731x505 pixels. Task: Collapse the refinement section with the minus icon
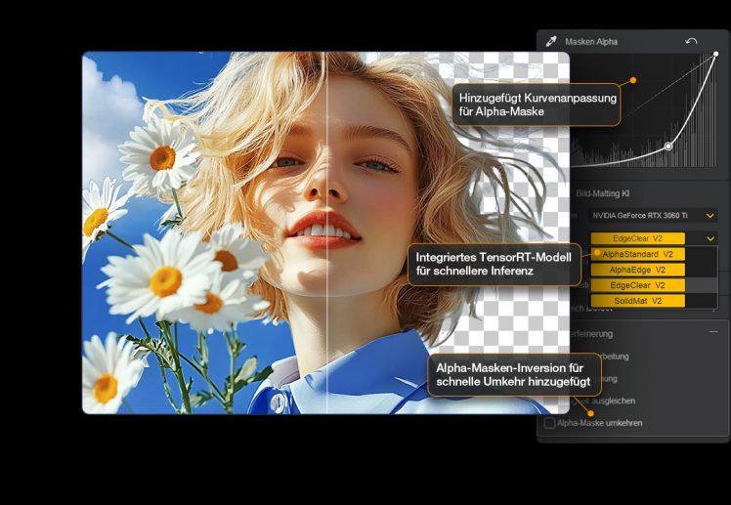click(713, 332)
